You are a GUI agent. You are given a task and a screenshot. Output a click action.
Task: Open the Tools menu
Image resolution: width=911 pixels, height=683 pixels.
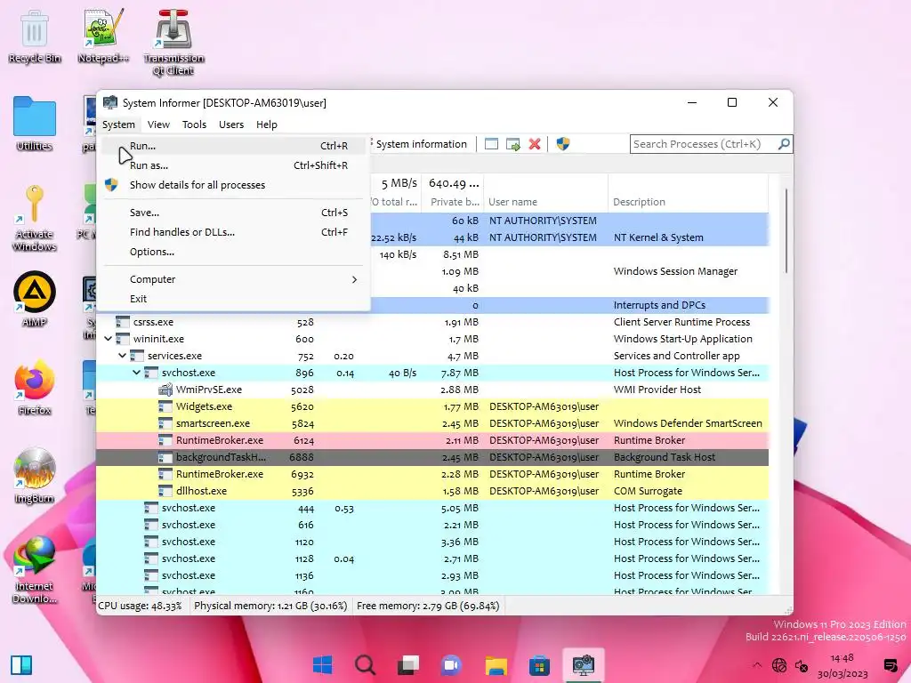click(194, 125)
